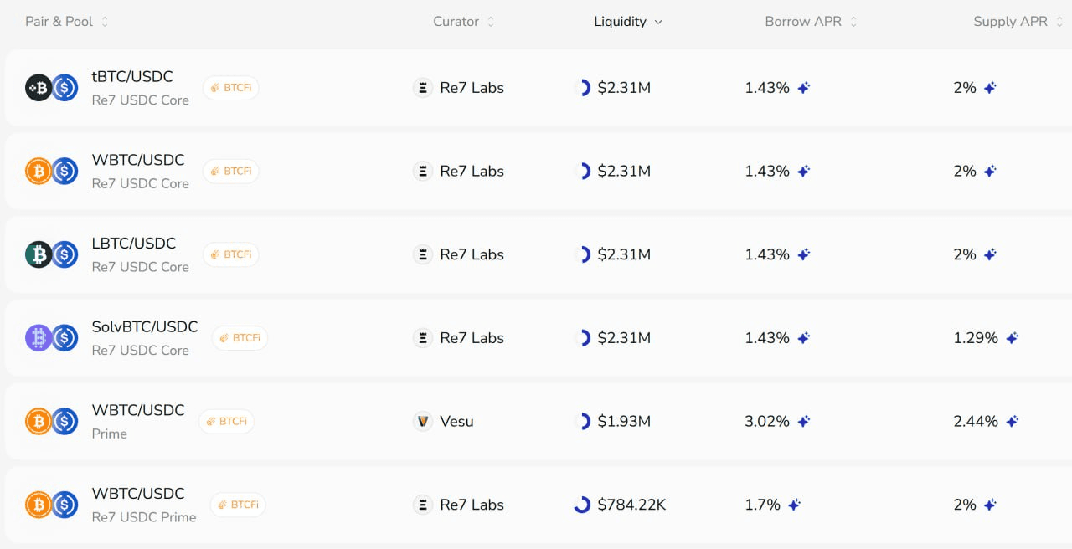Sort by Supply APR column header
The height and width of the screenshot is (549, 1072).
(x=1018, y=22)
